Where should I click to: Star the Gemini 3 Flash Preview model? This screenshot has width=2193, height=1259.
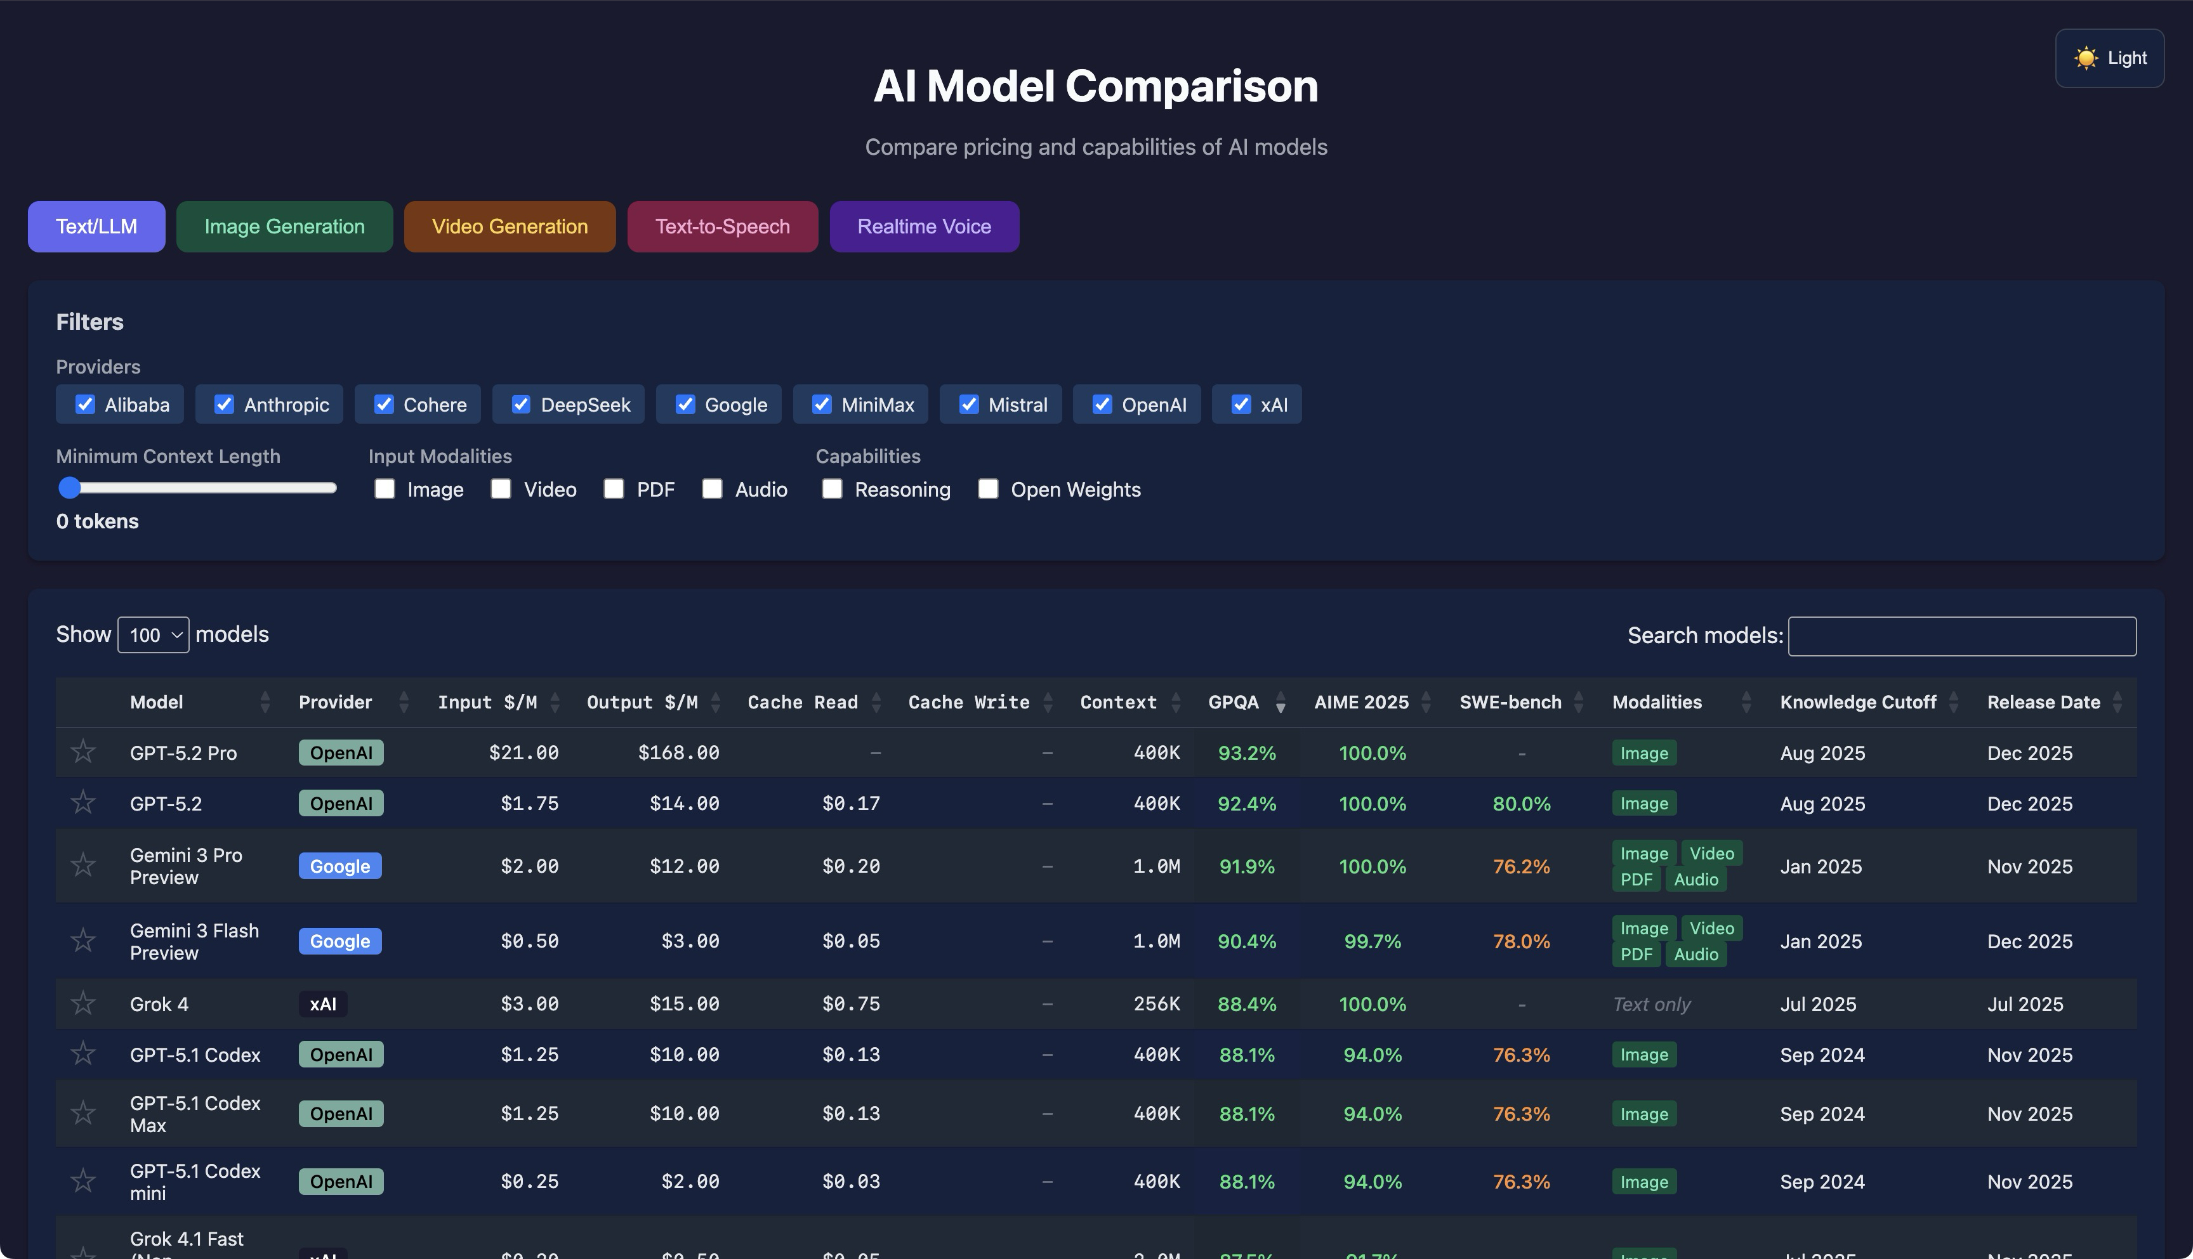(x=83, y=940)
